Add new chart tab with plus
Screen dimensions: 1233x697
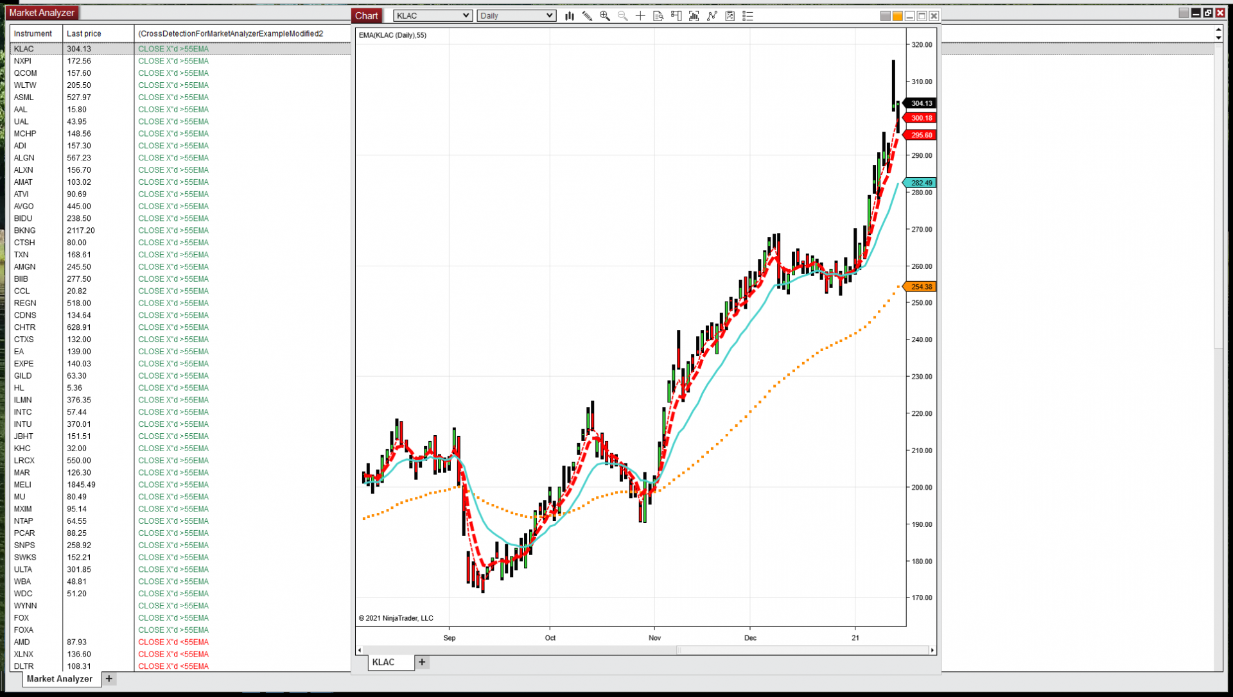pyautogui.click(x=422, y=662)
